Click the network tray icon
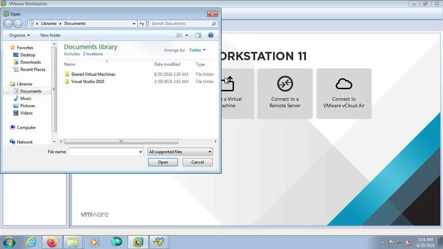 [x=400, y=243]
